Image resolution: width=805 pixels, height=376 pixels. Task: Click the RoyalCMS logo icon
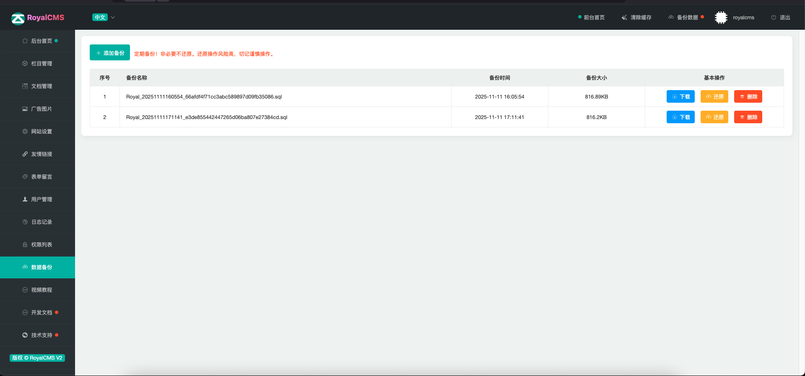click(18, 18)
